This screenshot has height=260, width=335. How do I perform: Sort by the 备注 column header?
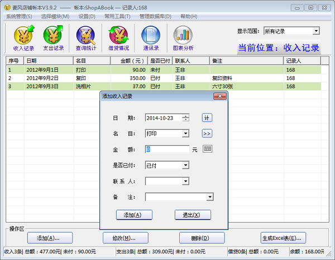pyautogui.click(x=247, y=61)
